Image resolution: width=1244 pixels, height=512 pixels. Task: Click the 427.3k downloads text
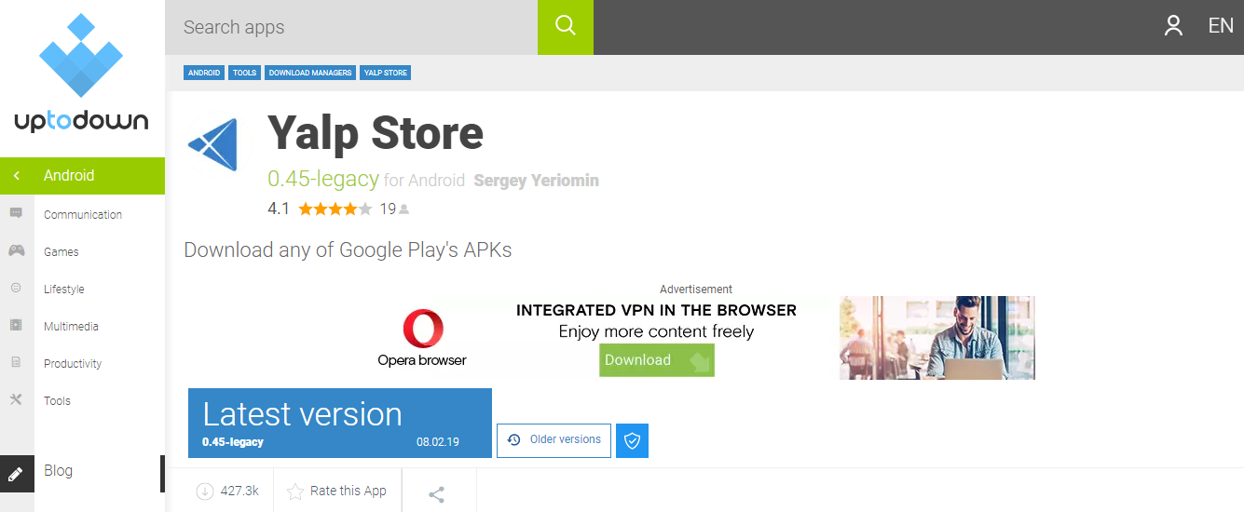[x=239, y=491]
